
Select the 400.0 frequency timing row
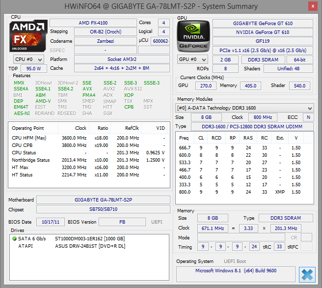tap(244, 177)
